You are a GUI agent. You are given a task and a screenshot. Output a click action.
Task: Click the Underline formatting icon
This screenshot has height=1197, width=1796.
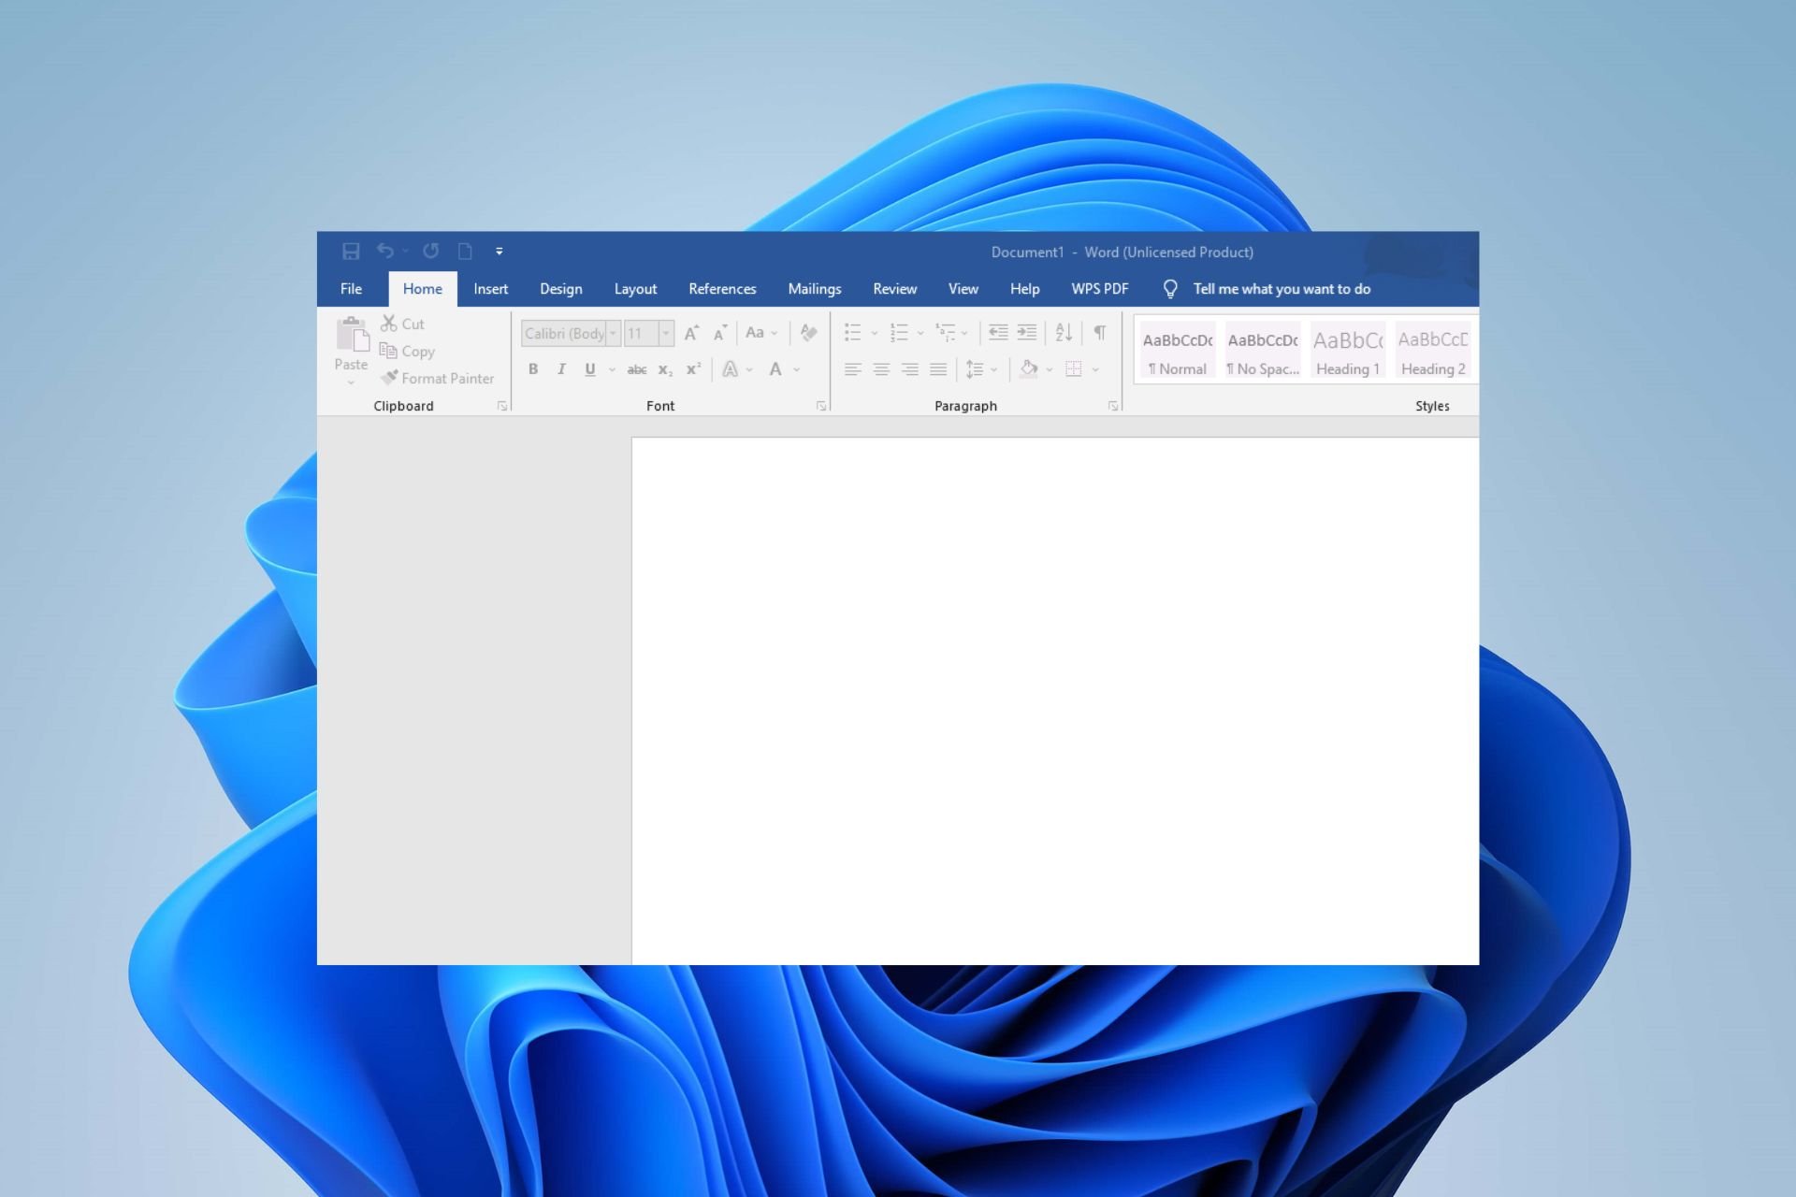[x=589, y=368]
